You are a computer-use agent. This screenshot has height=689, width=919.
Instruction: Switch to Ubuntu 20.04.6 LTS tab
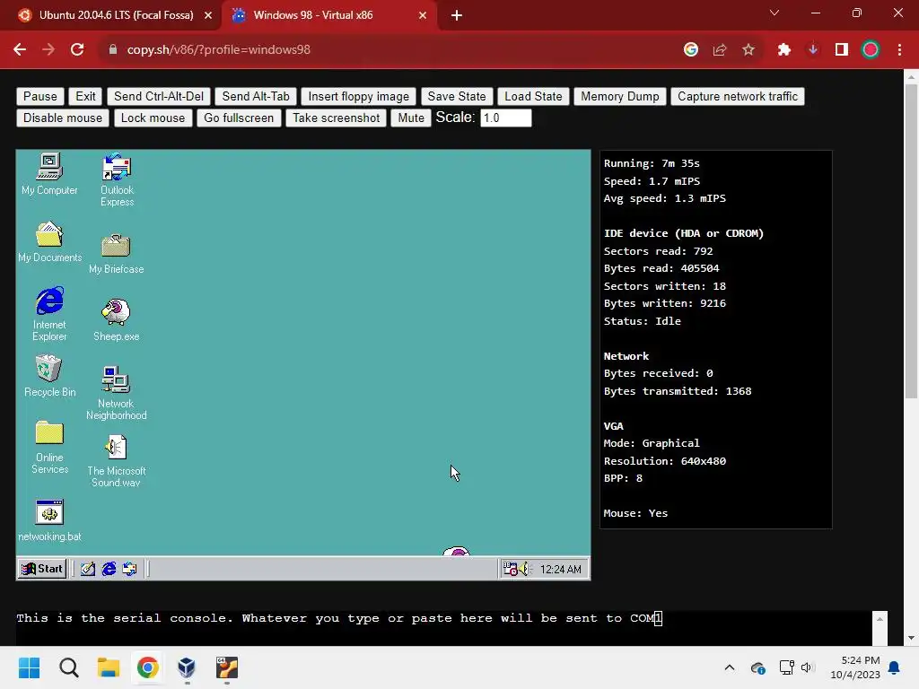(116, 15)
